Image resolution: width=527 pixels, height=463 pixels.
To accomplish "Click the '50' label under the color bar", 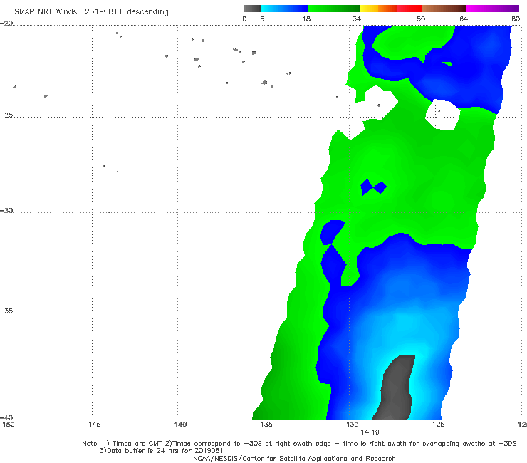I will tap(421, 19).
